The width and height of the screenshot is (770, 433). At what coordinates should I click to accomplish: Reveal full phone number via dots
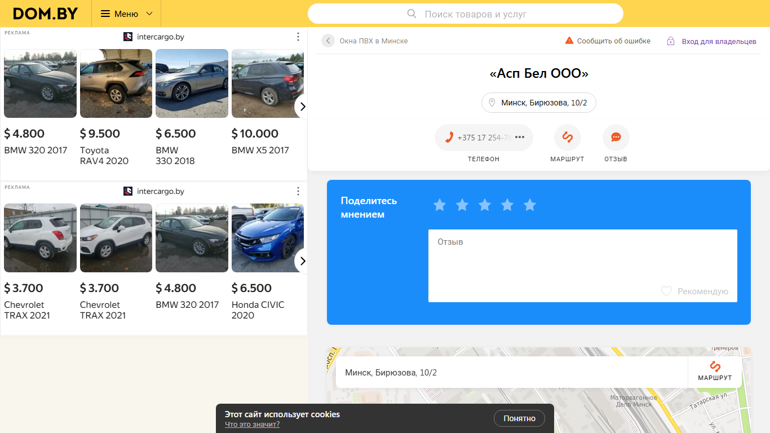[x=520, y=137]
